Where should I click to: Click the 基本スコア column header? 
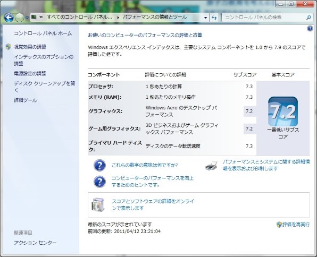[283, 75]
